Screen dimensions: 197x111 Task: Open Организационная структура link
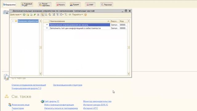click(x=68, y=85)
